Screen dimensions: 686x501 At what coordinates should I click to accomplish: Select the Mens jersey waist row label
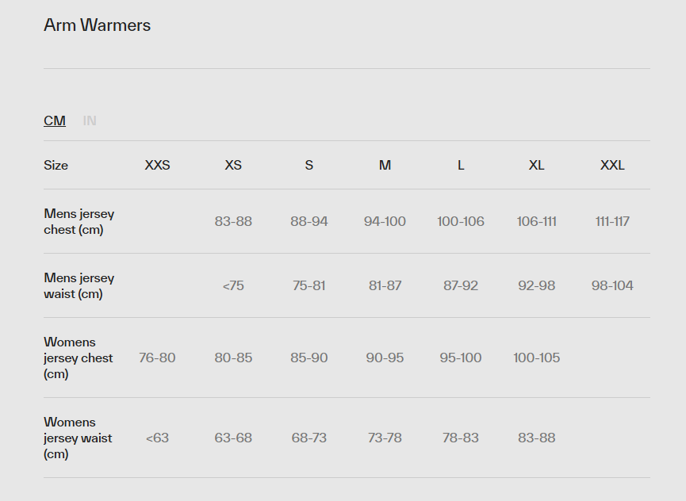tap(79, 285)
